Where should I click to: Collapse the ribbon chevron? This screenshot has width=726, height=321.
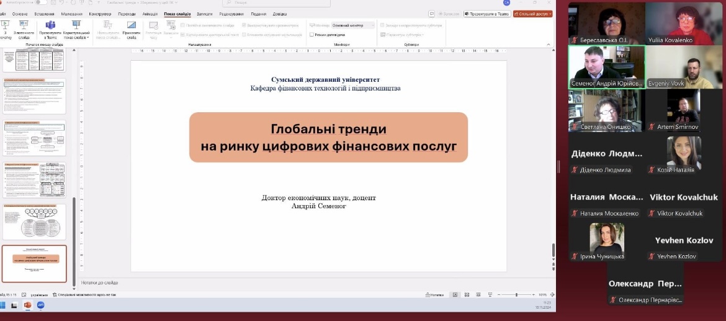coord(549,45)
